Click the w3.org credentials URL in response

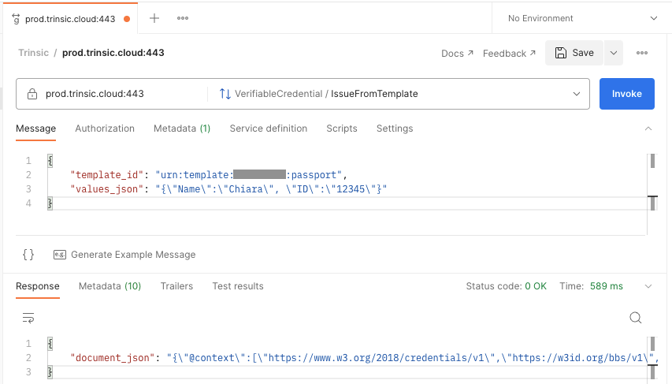point(379,357)
